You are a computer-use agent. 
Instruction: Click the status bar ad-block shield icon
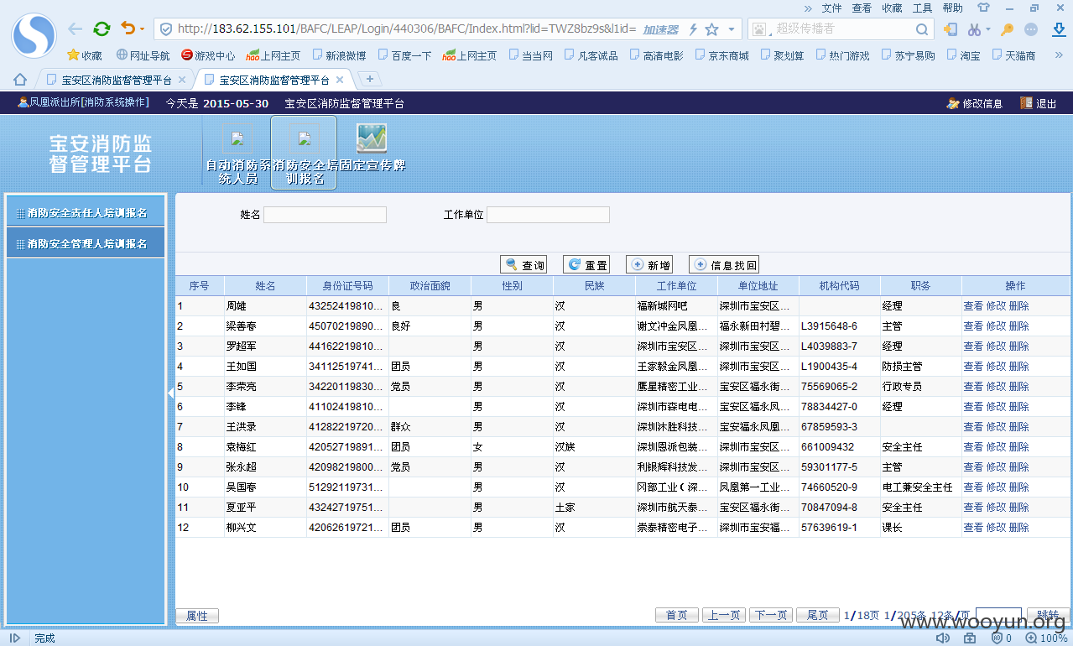pyautogui.click(x=997, y=638)
